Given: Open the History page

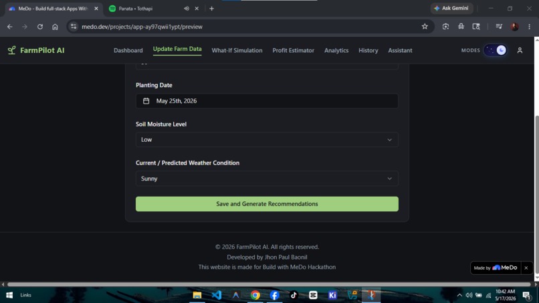Looking at the screenshot, I should pyautogui.click(x=368, y=50).
